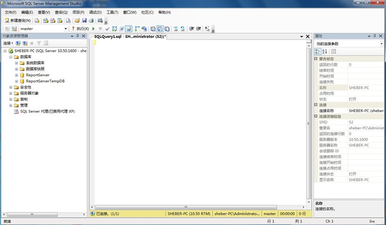Collapse the 数据库 folder node

[11, 57]
